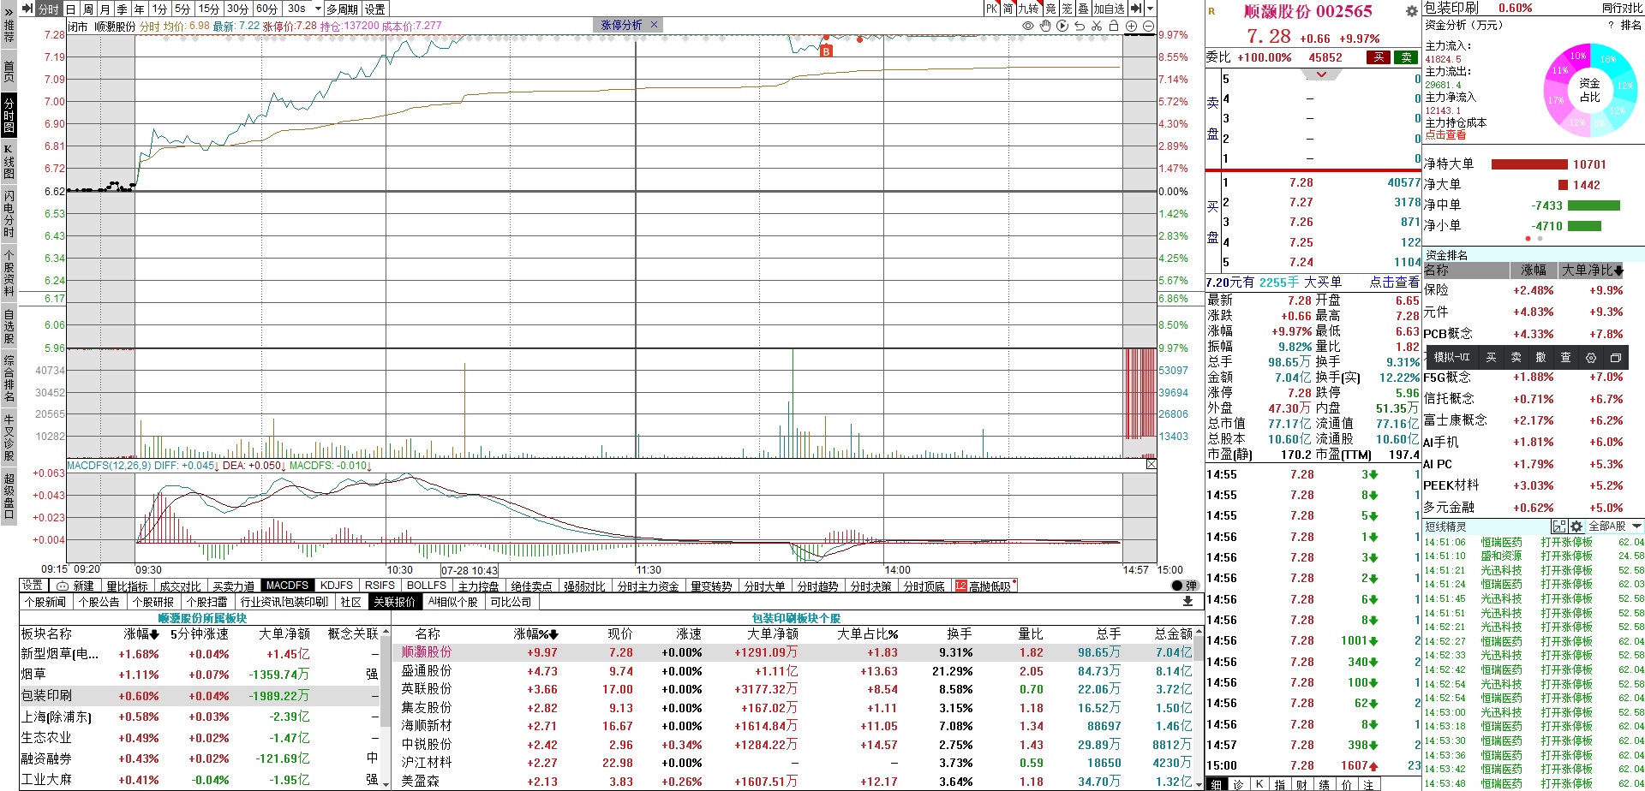The width and height of the screenshot is (1645, 791).
Task: Click the gear icon in 短线精灵 header
Action: click(x=1576, y=526)
